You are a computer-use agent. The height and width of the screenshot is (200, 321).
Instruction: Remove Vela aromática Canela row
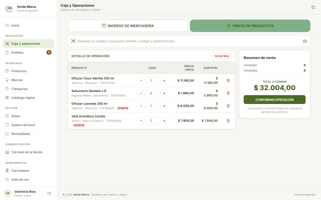228,120
